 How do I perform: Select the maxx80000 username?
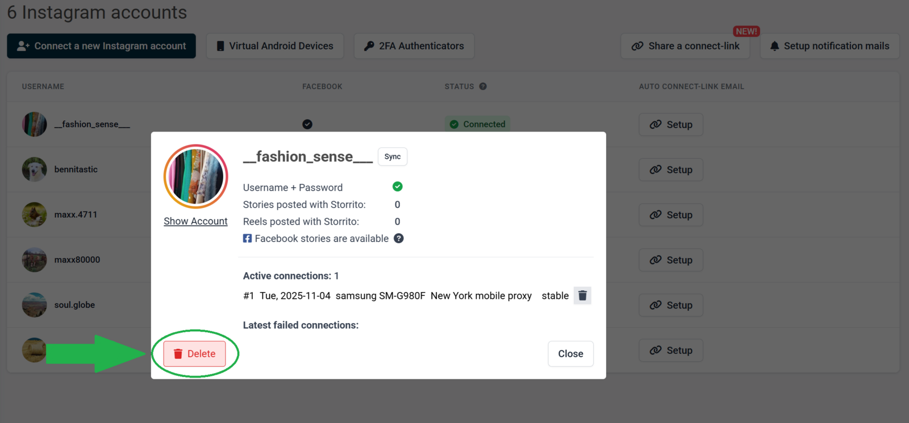click(x=77, y=260)
